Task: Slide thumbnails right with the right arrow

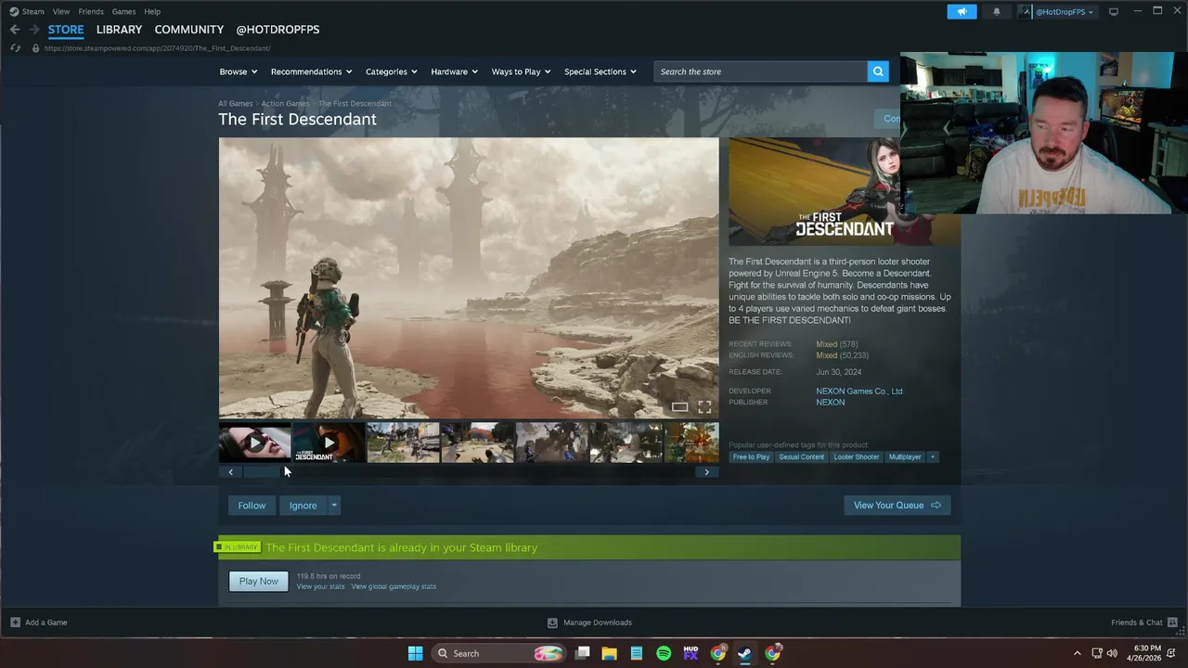Action: tap(706, 472)
